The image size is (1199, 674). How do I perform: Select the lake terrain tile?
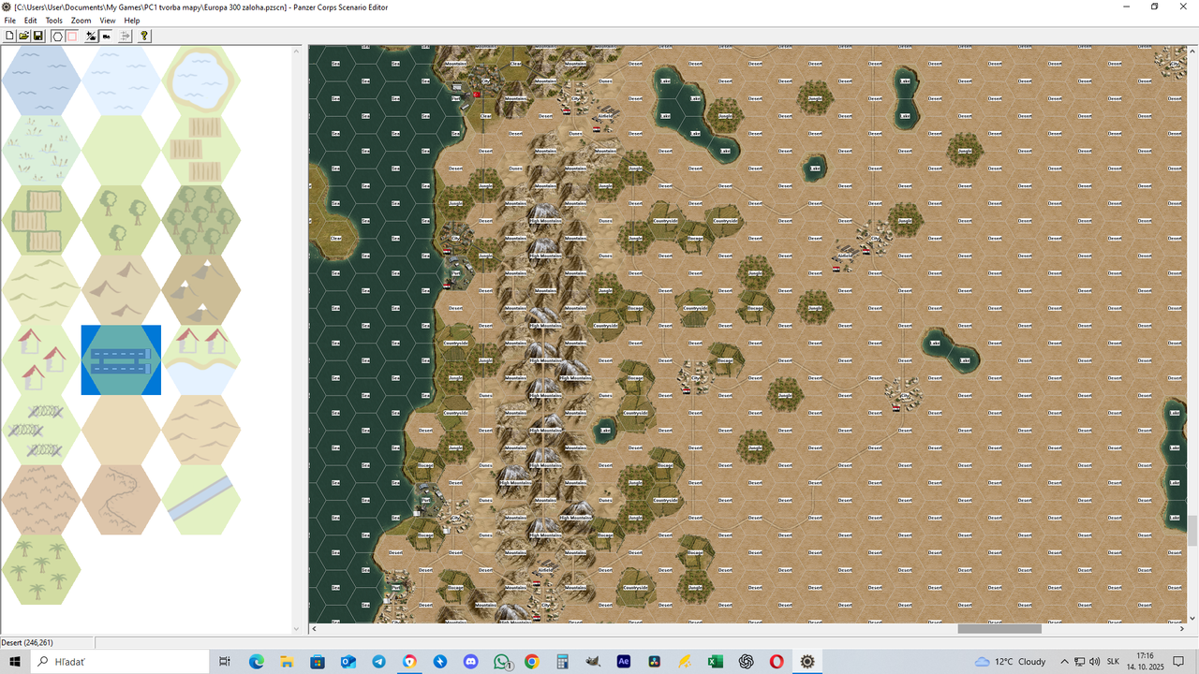coord(201,81)
